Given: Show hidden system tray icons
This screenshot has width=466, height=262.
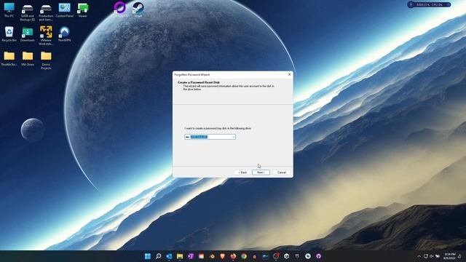Looking at the screenshot, I should (x=419, y=256).
